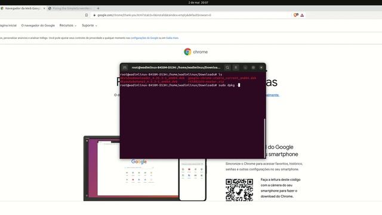The height and width of the screenshot is (215, 382).
Task: Click 'Faça a leitura deste código' text
Action: pos(281,188)
